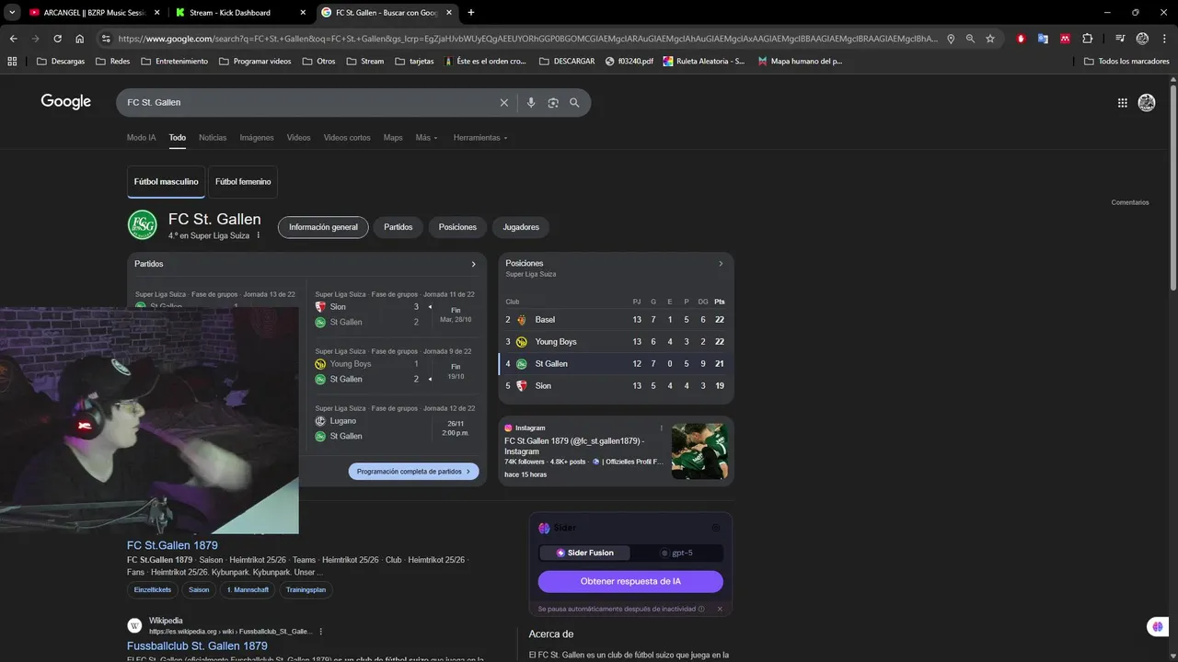The width and height of the screenshot is (1178, 662).
Task: Open the Imágenes search tab
Action: (257, 138)
